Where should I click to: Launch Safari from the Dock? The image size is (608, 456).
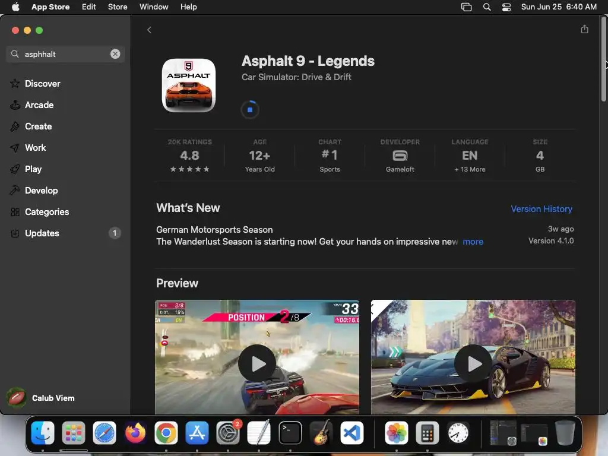[x=104, y=433]
